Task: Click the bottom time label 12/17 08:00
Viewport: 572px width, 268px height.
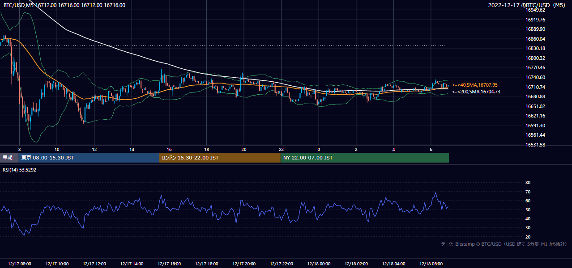Action: pos(19,264)
